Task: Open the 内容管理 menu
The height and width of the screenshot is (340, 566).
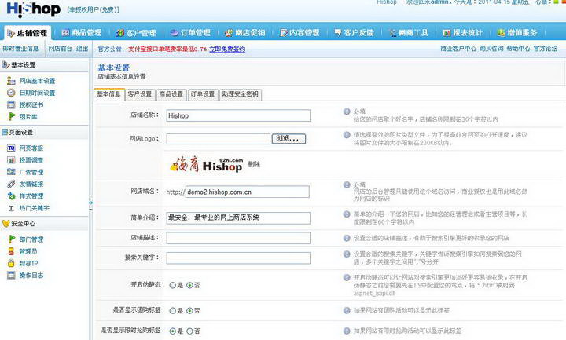Action: click(300, 33)
